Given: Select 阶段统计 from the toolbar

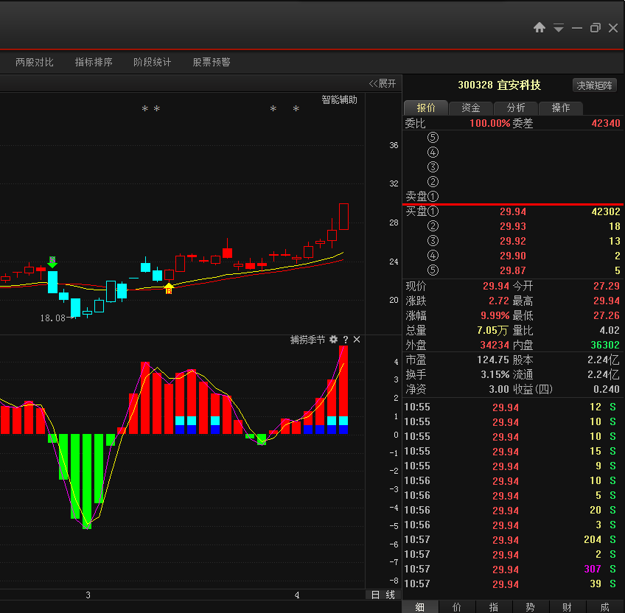Looking at the screenshot, I should pos(153,62).
